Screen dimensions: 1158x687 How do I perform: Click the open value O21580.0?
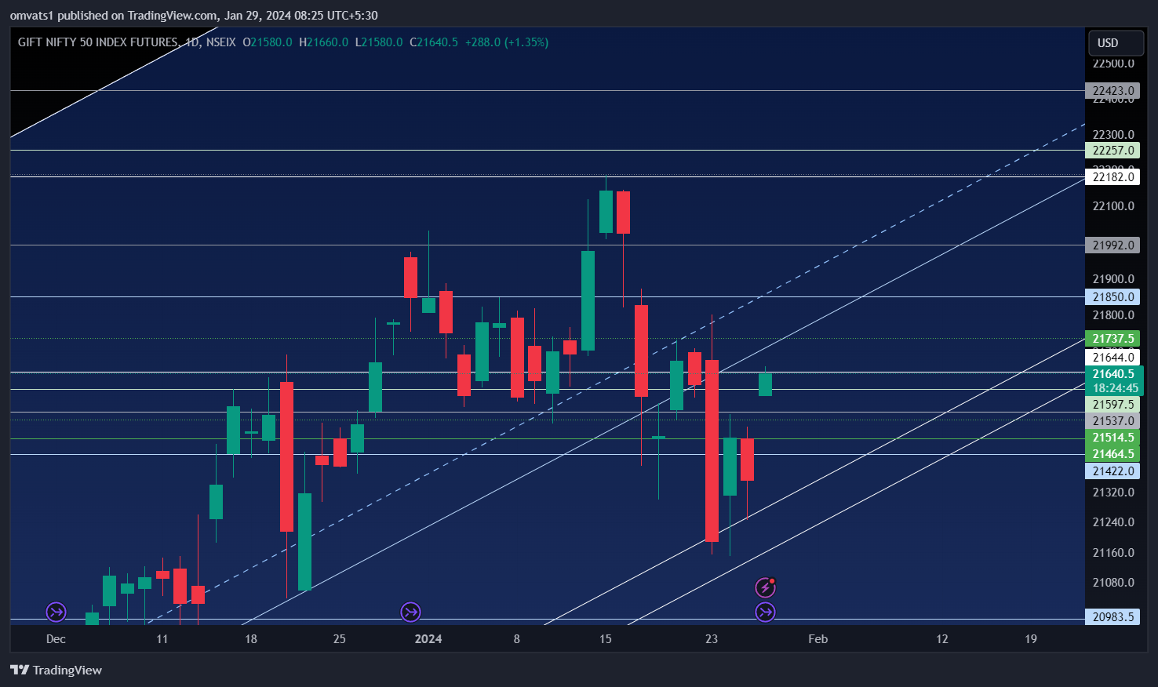[x=268, y=42]
